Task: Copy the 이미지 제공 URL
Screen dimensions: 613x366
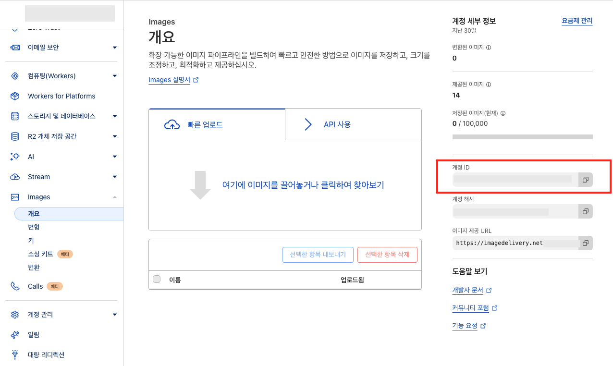Action: point(585,243)
